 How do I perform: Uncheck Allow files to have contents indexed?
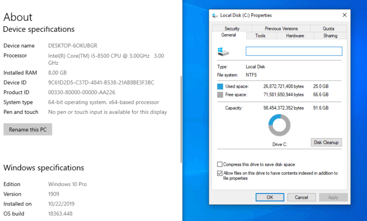coord(220,173)
